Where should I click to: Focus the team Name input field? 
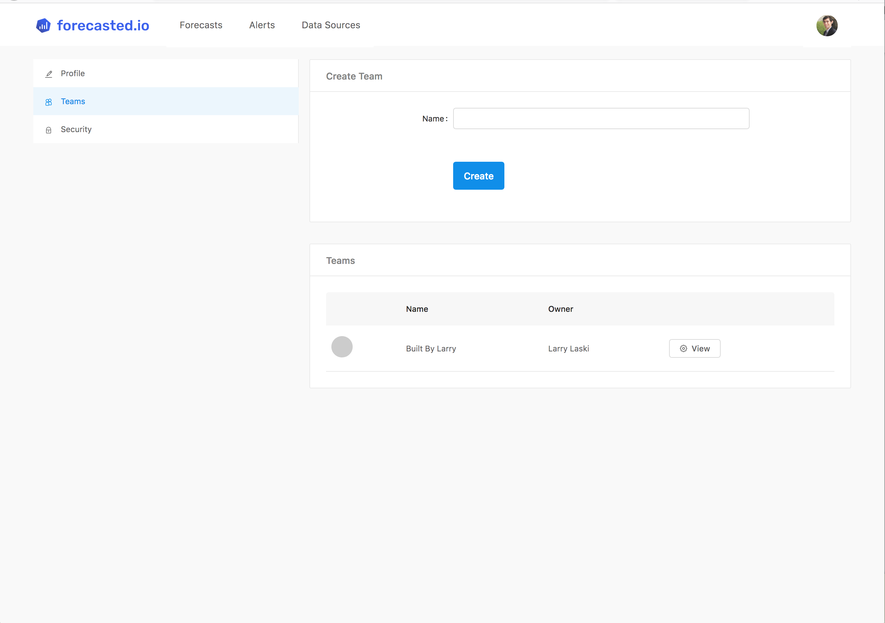tap(601, 118)
